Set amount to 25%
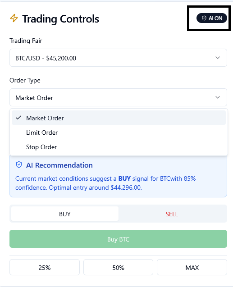The height and width of the screenshot is (292, 233). tap(45, 267)
